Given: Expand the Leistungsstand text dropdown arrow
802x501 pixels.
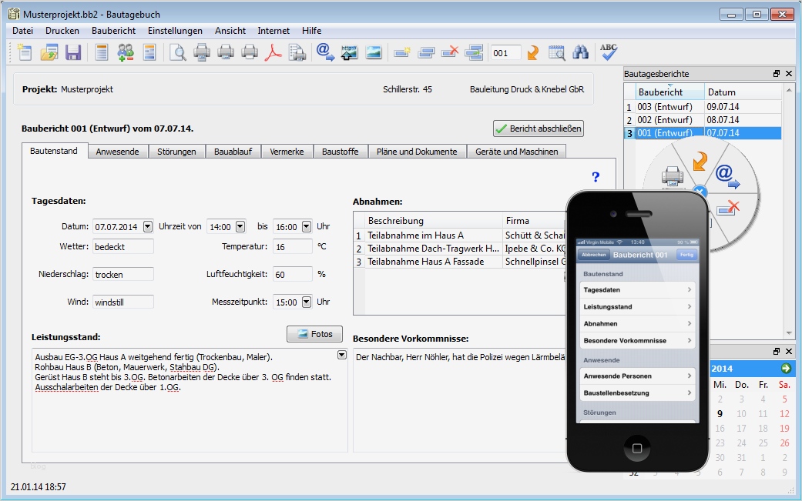Looking at the screenshot, I should pos(341,354).
